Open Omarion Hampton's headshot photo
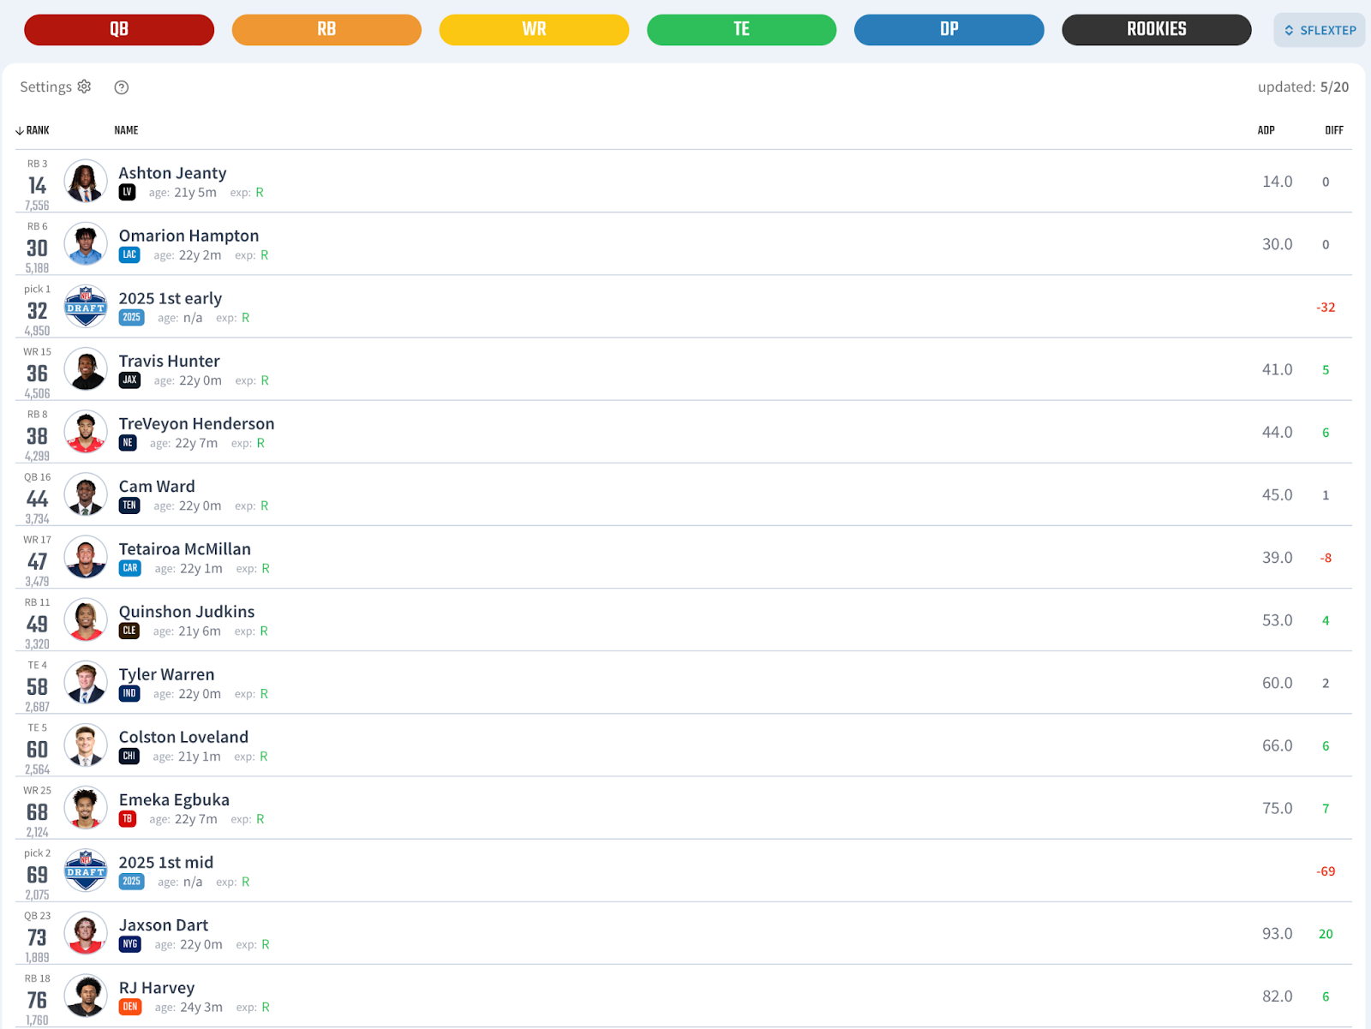1371x1029 pixels. (86, 243)
